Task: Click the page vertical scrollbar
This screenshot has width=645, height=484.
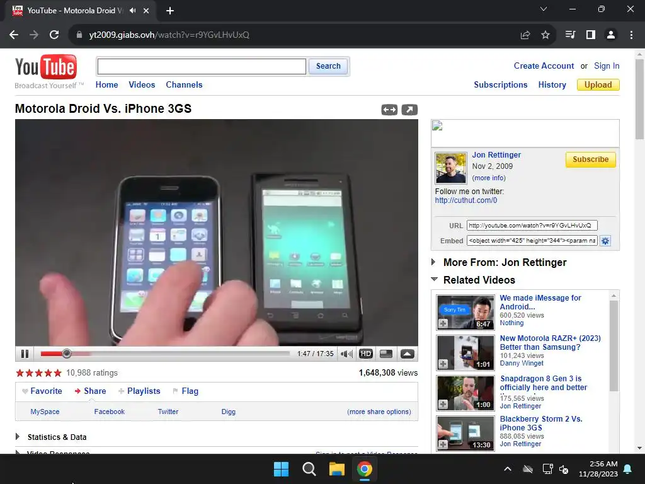Action: pos(639,99)
